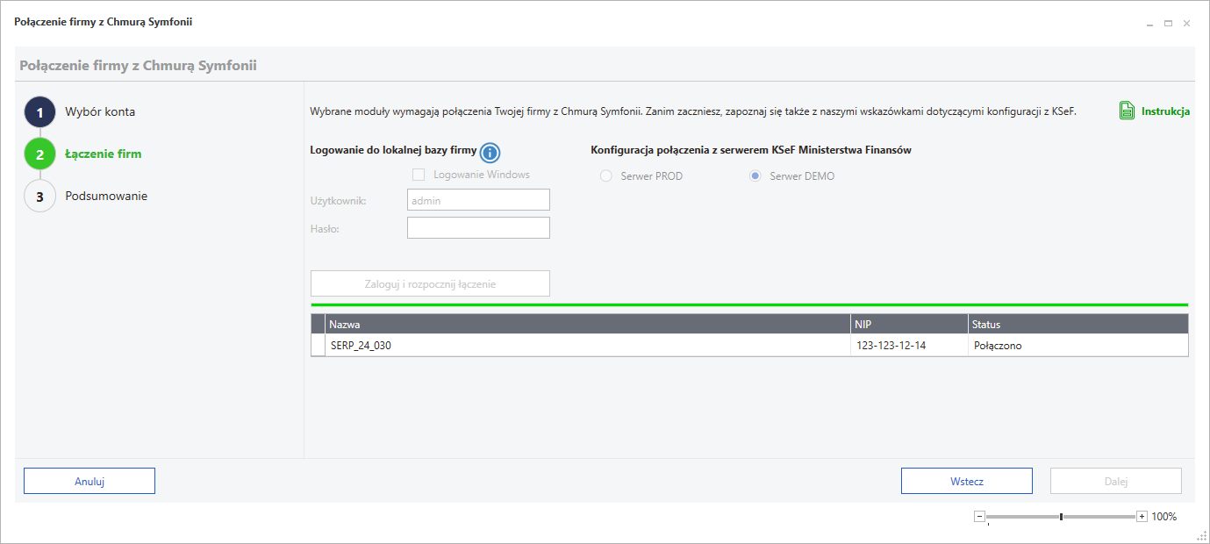Focus the Hasło password field
1210x544 pixels.
[x=478, y=228]
